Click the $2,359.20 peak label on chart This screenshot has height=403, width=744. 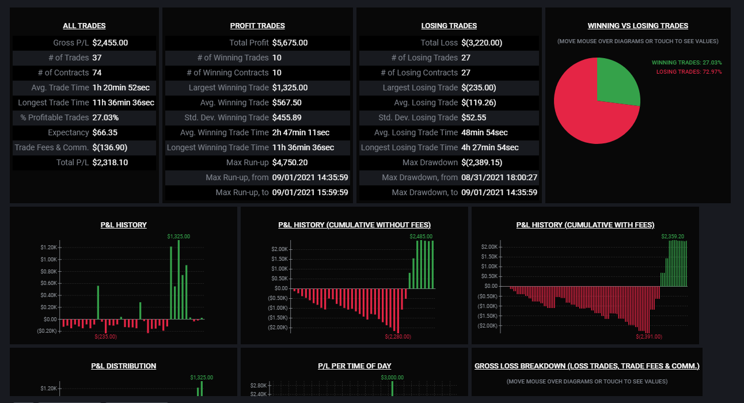[673, 237]
